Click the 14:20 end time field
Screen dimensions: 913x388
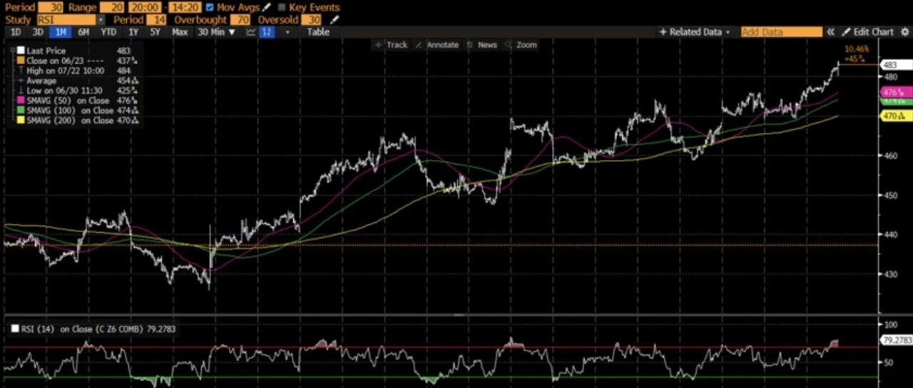(x=185, y=7)
